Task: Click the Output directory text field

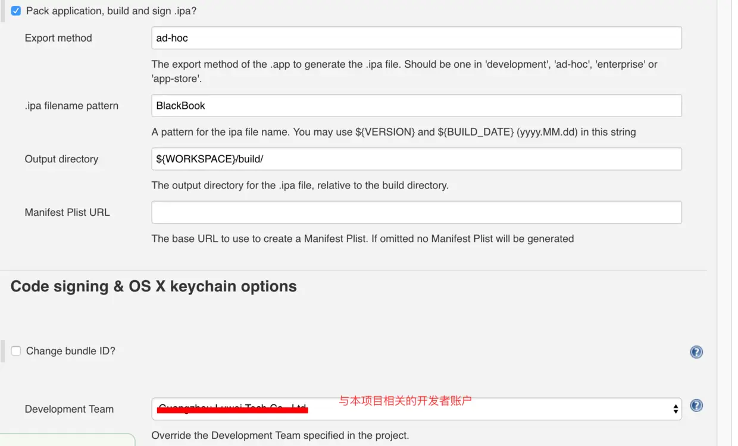Action: click(x=417, y=159)
